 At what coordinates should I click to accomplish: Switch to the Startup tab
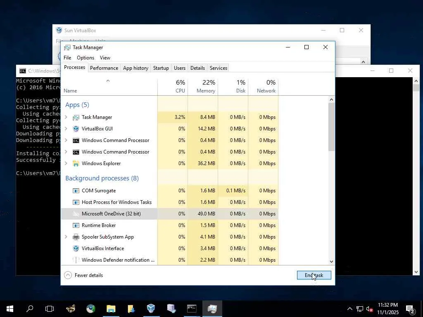click(161, 68)
